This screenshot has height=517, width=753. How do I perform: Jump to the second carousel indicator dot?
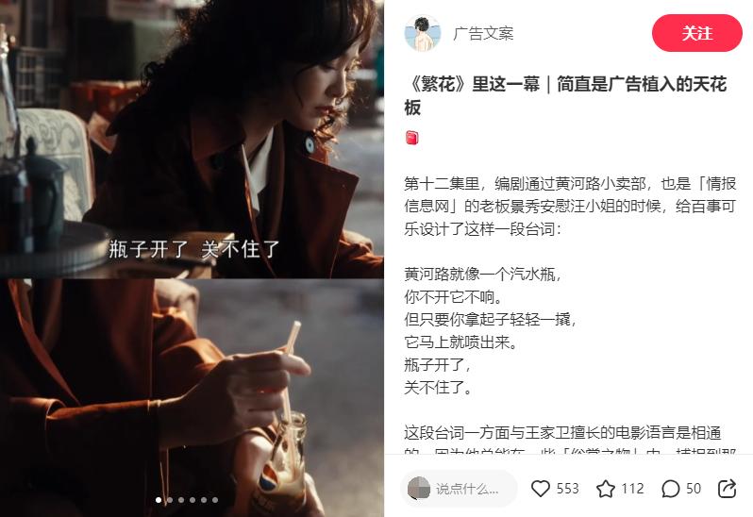point(170,500)
